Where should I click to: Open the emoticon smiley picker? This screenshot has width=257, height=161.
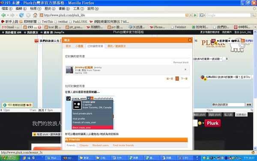(x=200, y=123)
